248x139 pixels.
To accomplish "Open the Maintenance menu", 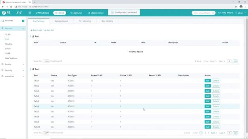I will pos(96,13).
